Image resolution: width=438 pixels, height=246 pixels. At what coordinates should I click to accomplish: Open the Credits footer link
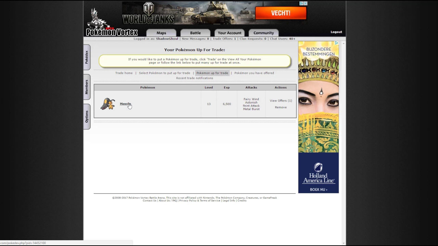242,201
